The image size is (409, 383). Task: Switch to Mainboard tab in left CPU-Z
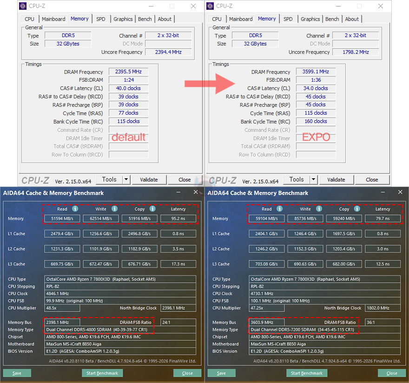(x=53, y=19)
